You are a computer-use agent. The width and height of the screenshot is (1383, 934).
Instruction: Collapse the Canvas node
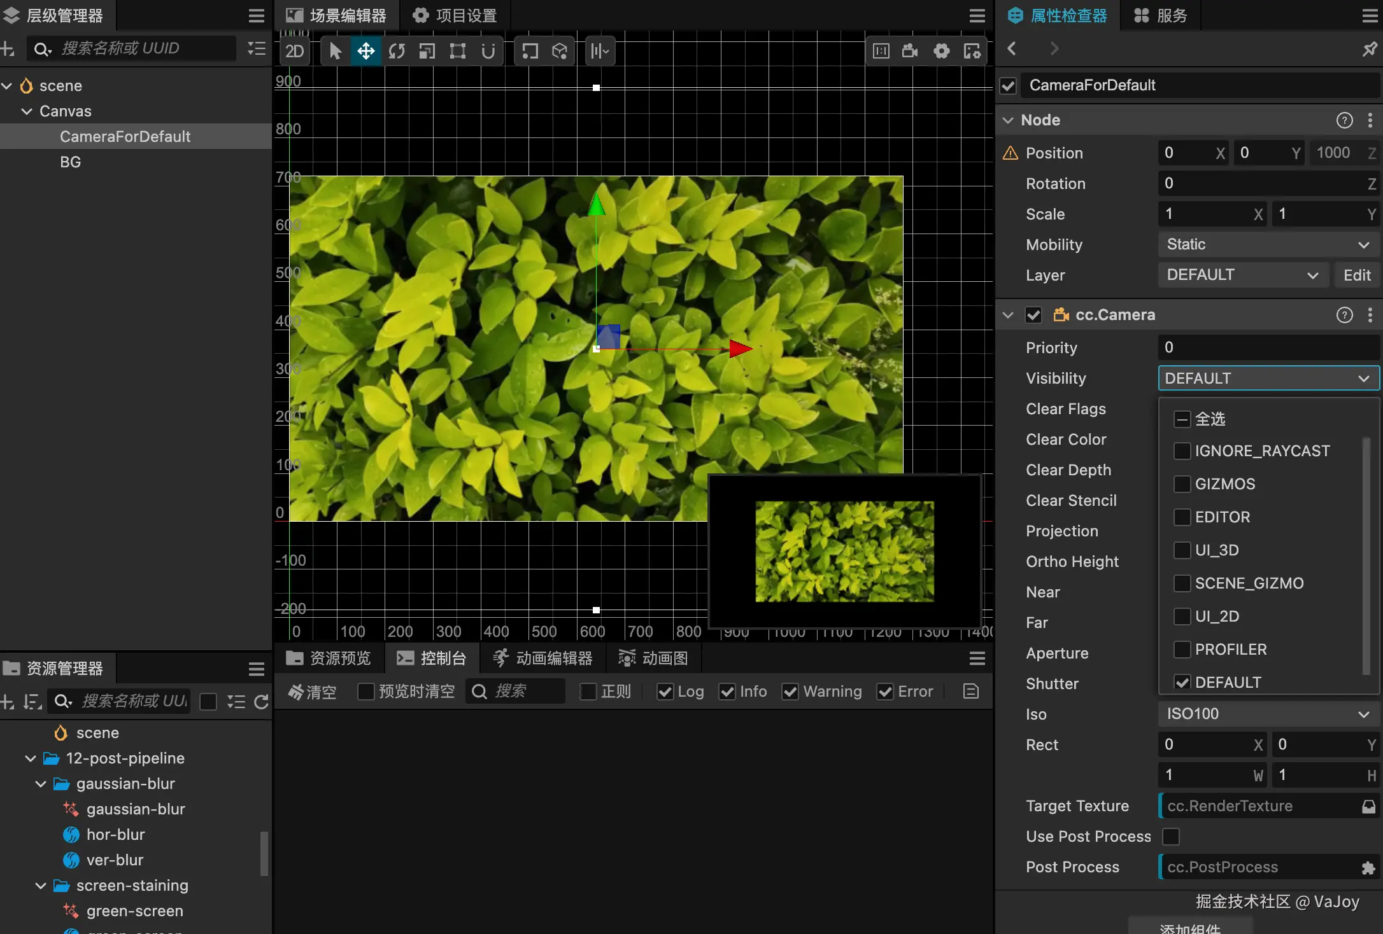(27, 111)
